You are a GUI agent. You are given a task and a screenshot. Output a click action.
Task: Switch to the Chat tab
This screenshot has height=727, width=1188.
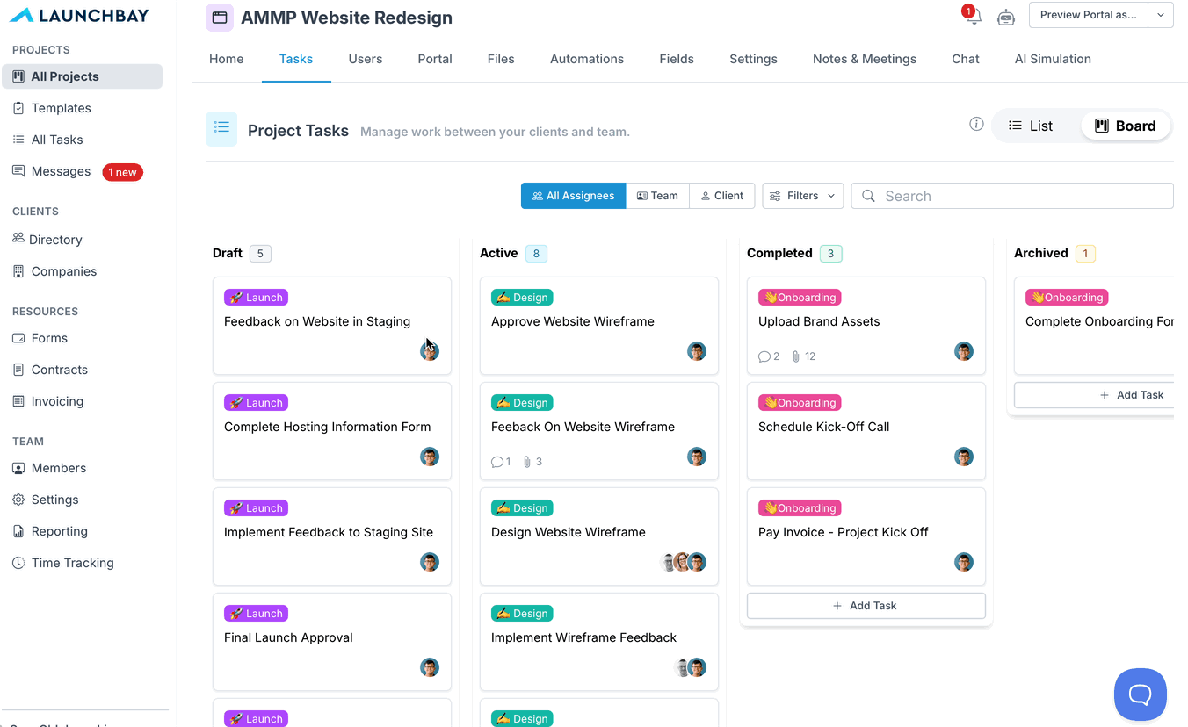click(x=966, y=59)
